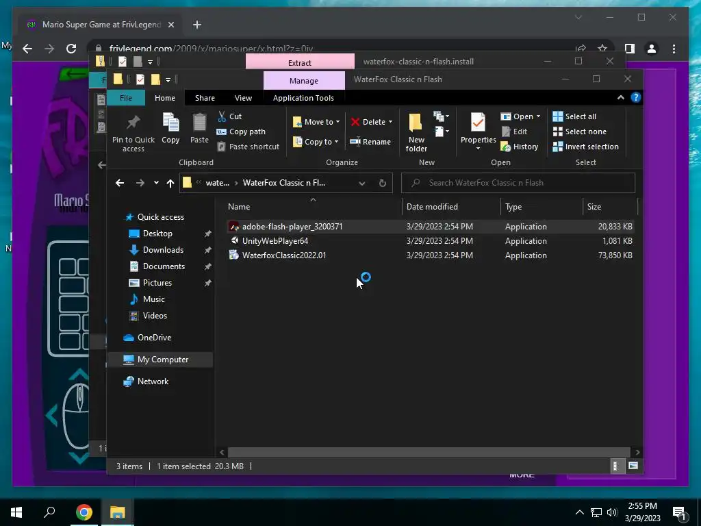Screen dimensions: 701x526
Task: Open Explorer Help question mark icon
Action: (x=636, y=97)
